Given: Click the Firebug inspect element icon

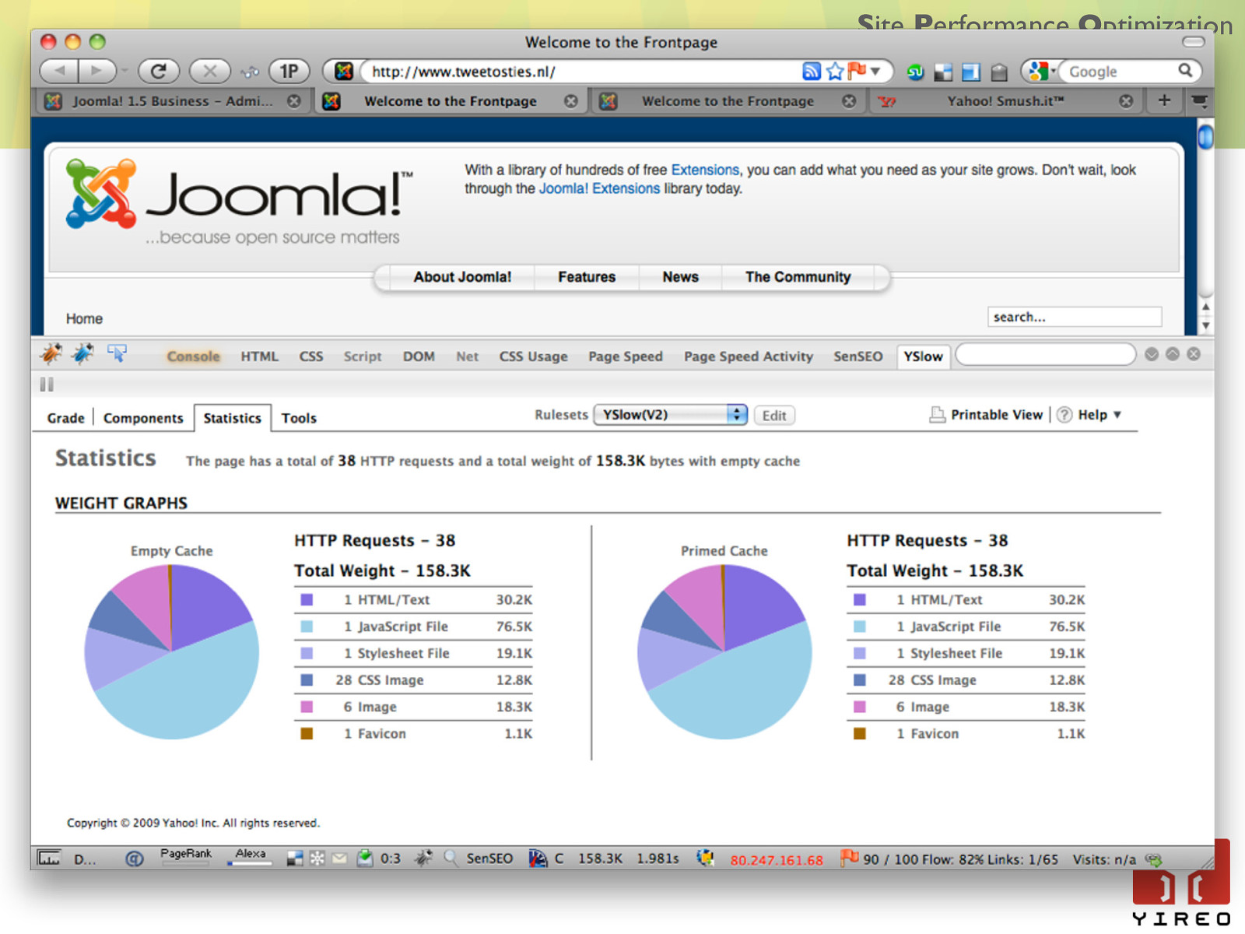Looking at the screenshot, I should [117, 354].
